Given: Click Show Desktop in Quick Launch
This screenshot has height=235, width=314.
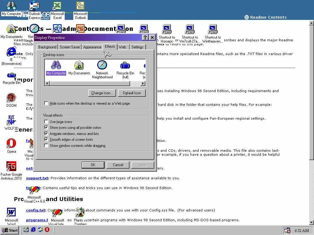Looking at the screenshot, I should pyautogui.click(x=26, y=230).
